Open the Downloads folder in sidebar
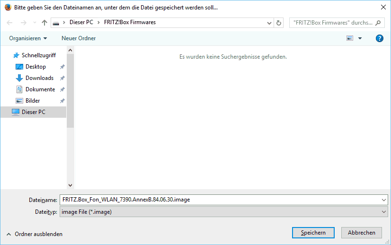The width and height of the screenshot is (391, 245). [39, 78]
